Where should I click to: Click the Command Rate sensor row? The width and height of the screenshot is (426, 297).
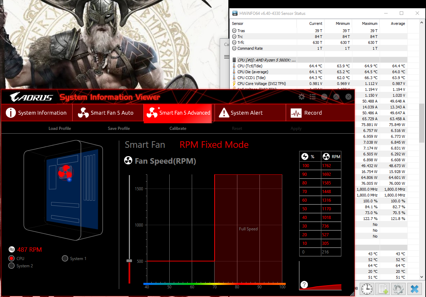(319, 48)
